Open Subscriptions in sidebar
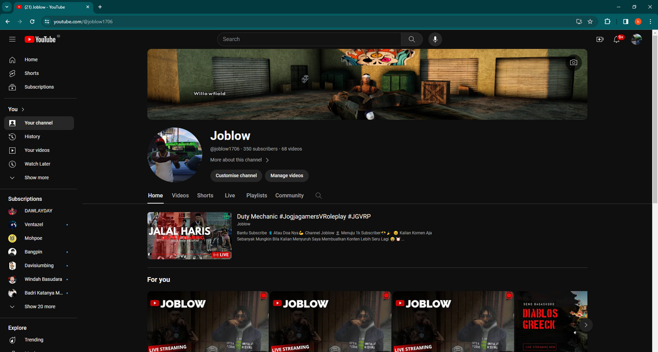The width and height of the screenshot is (658, 352). [x=39, y=87]
